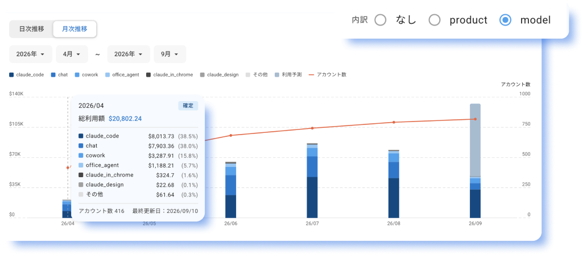Viewport: 583px width, 255px height.
Task: Select the product breakdown radio button
Action: [x=435, y=20]
